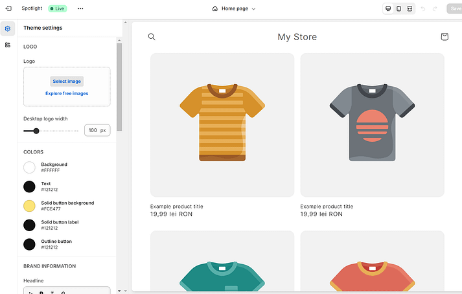This screenshot has height=294, width=462.
Task: Click the logo width px input field
Action: 97,130
